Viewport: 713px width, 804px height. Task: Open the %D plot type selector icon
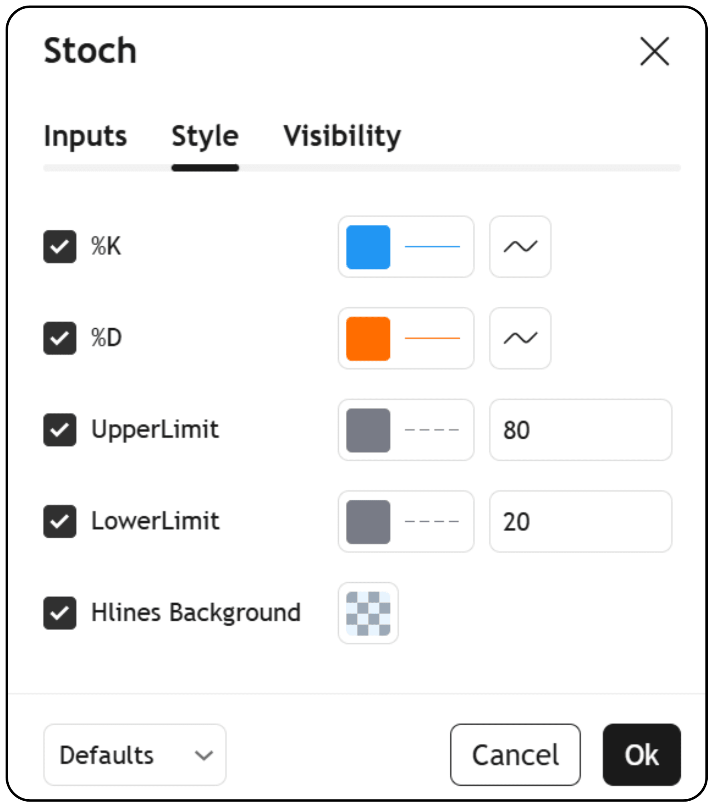520,338
